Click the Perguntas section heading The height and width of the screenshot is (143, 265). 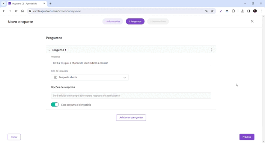54,38
